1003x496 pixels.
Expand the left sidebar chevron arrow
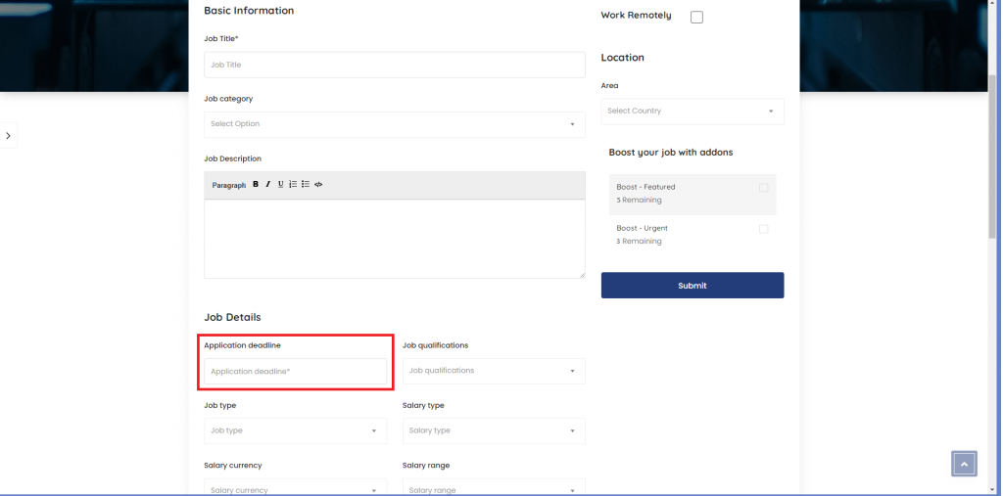[x=8, y=136]
